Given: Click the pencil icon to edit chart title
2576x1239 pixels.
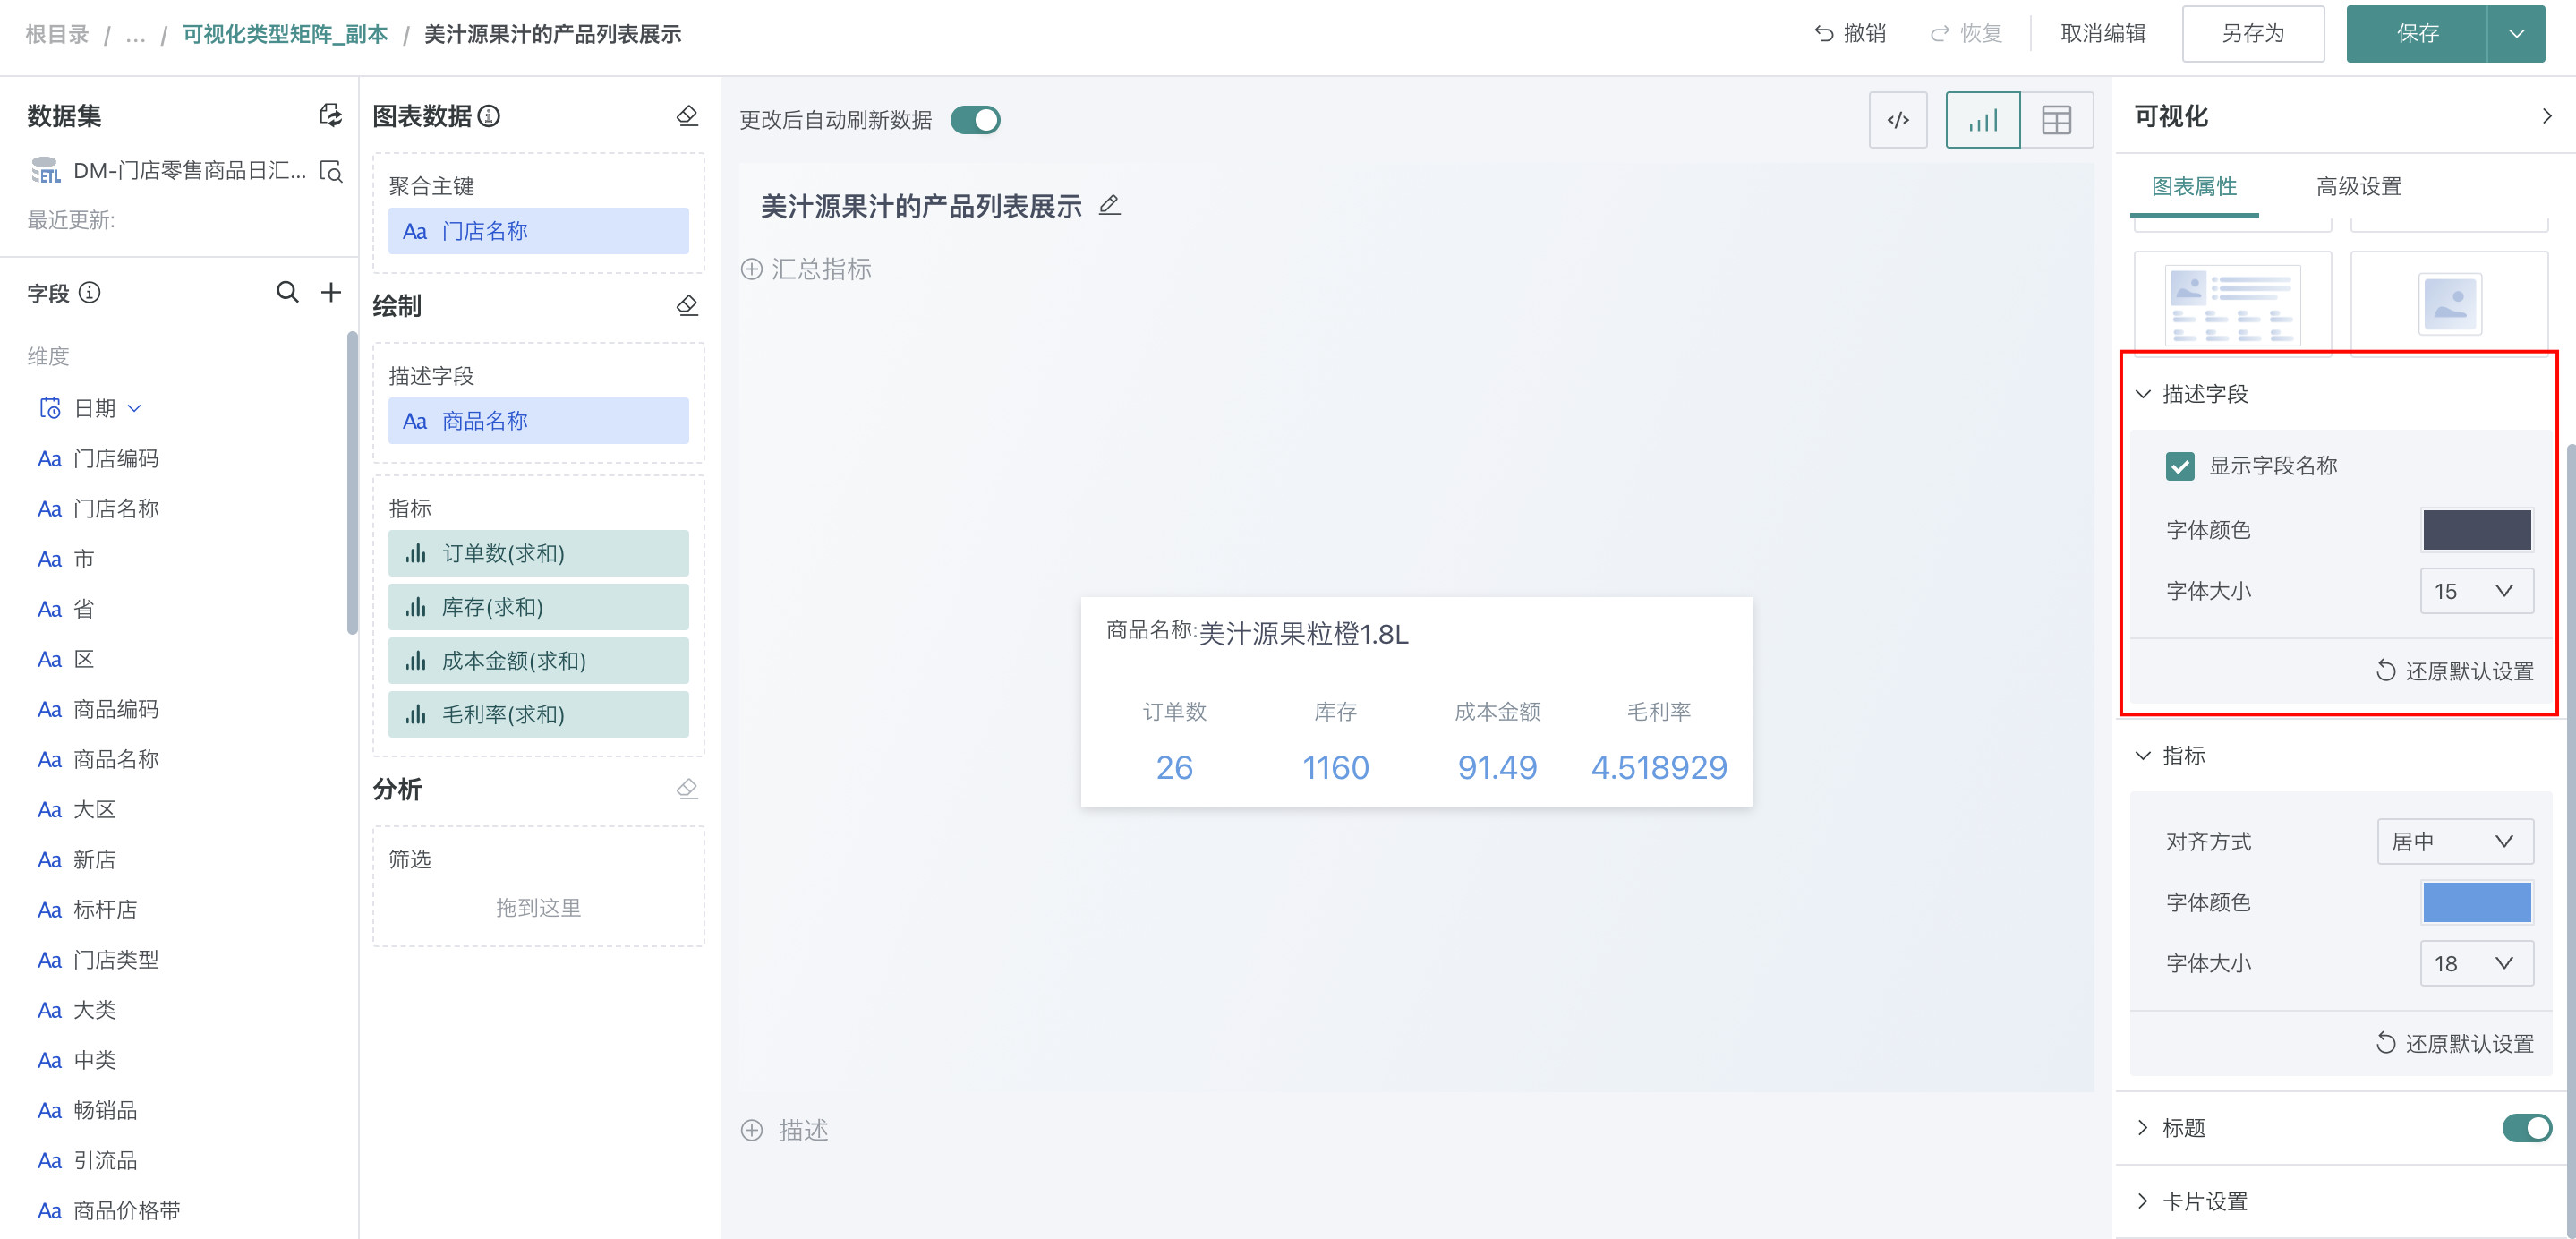Looking at the screenshot, I should tap(1109, 206).
